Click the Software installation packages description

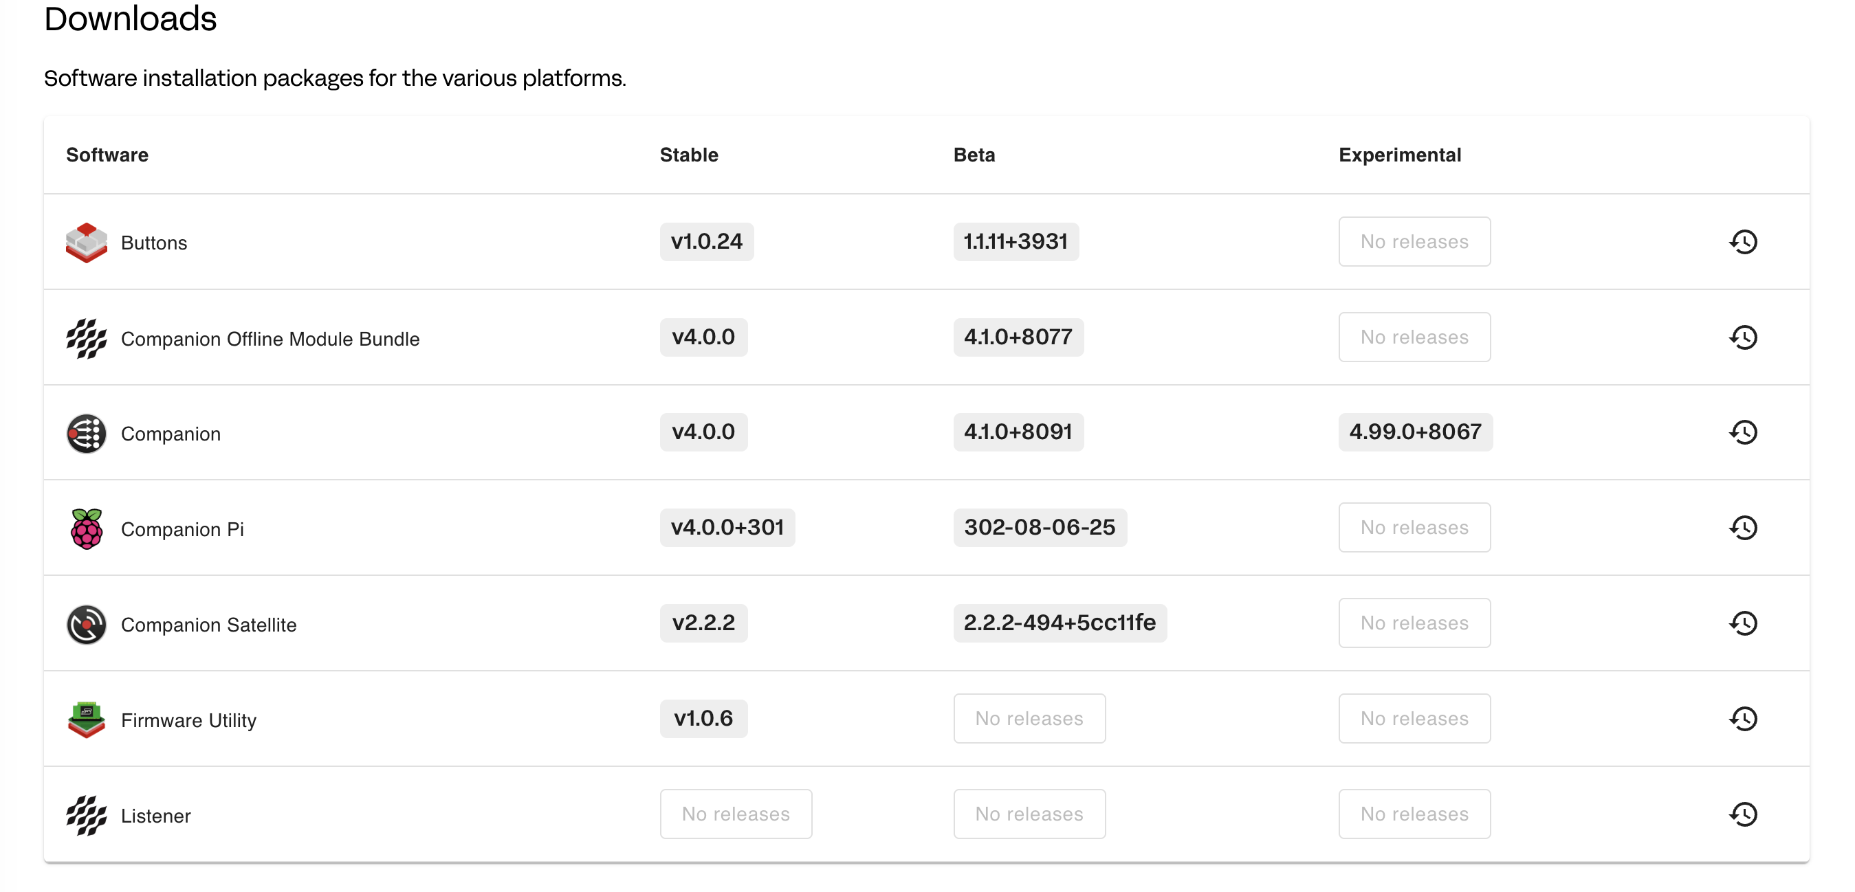pos(335,78)
